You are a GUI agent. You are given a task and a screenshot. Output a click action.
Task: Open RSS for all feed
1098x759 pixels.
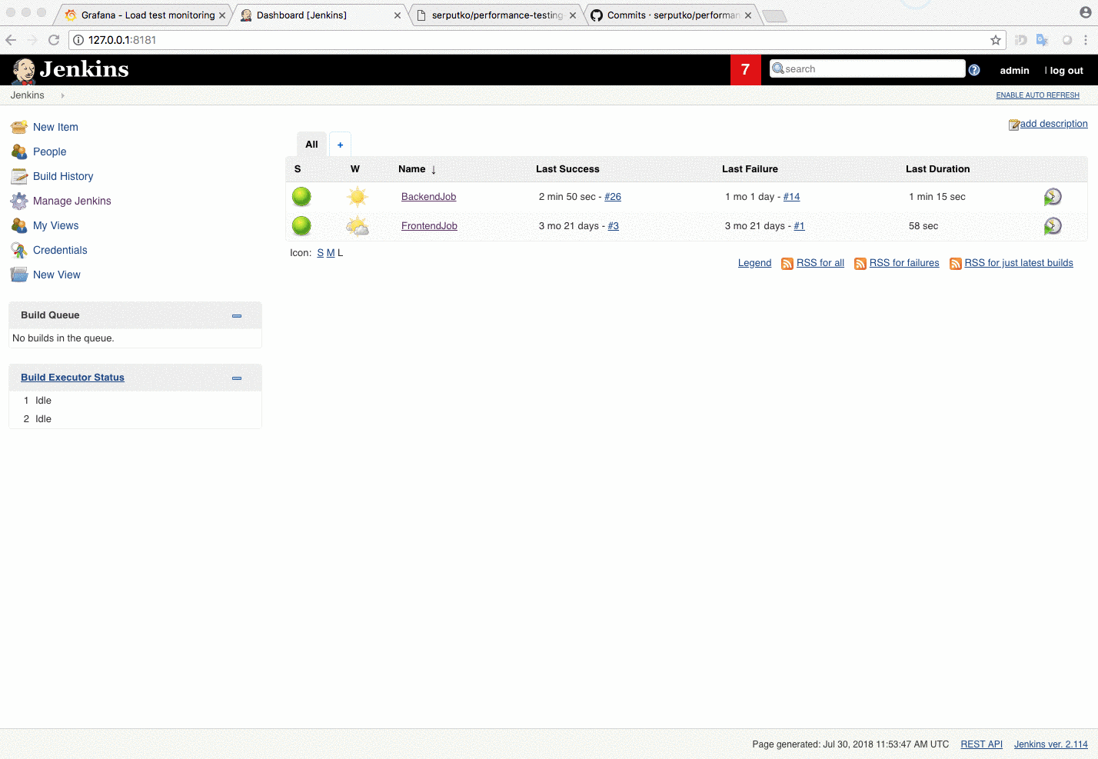click(820, 263)
